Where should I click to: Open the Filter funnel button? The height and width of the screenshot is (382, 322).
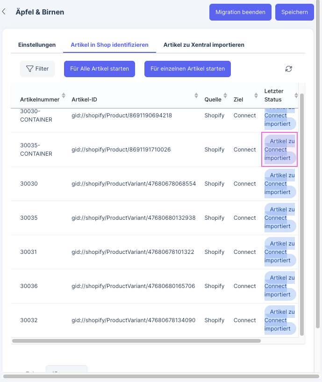37,69
